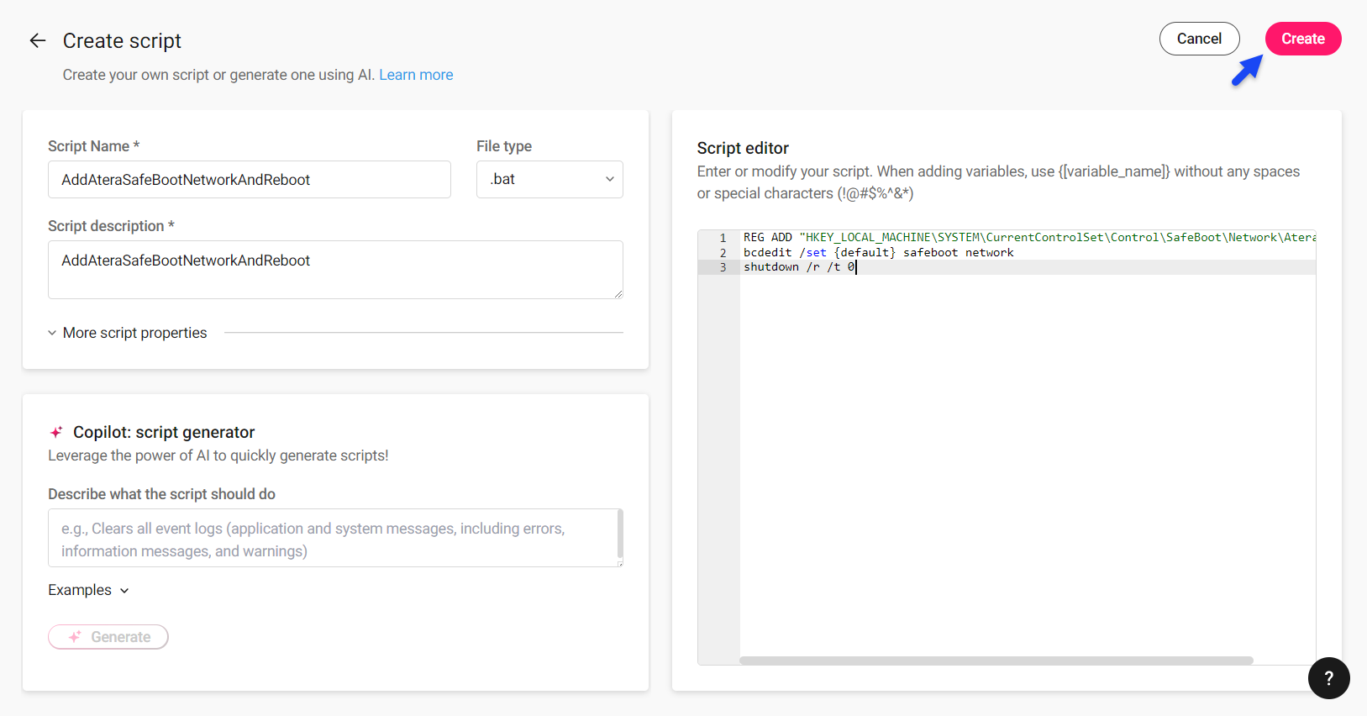
Task: Click line number 3 in editor gutter
Action: pyautogui.click(x=723, y=267)
